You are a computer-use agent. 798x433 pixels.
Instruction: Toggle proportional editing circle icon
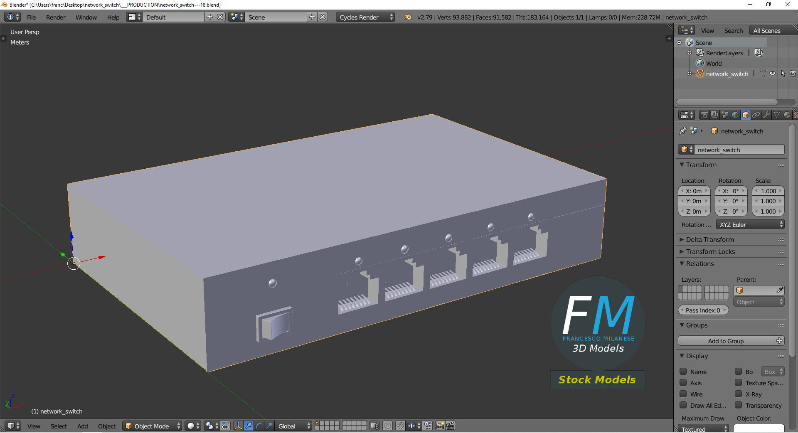point(387,426)
